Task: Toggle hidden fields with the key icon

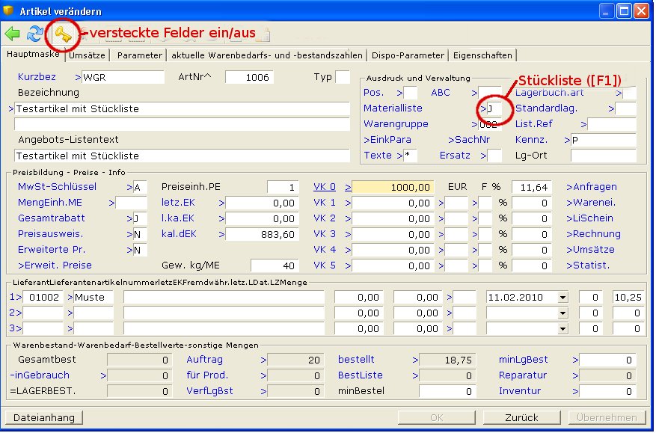Action: pyautogui.click(x=61, y=34)
